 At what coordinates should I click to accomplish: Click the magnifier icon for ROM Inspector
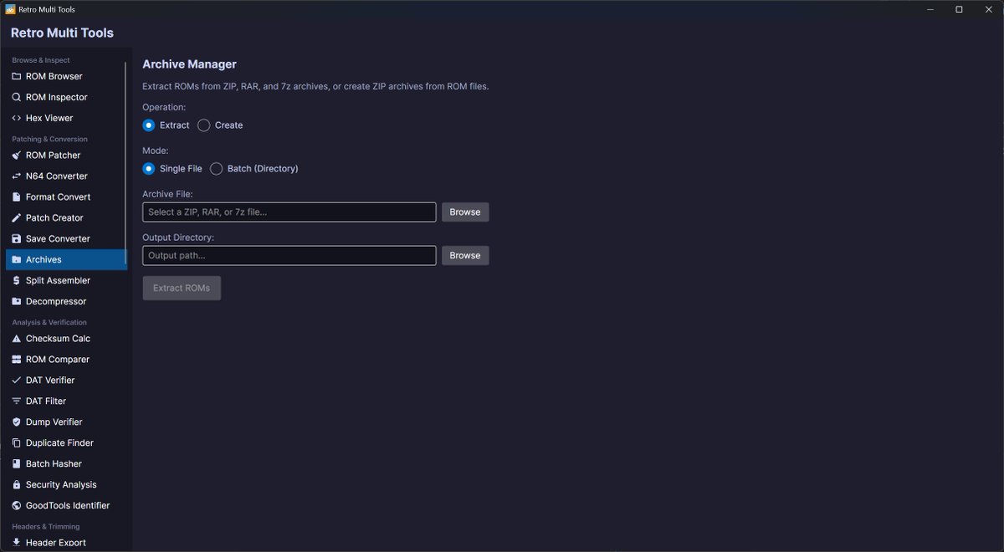17,97
